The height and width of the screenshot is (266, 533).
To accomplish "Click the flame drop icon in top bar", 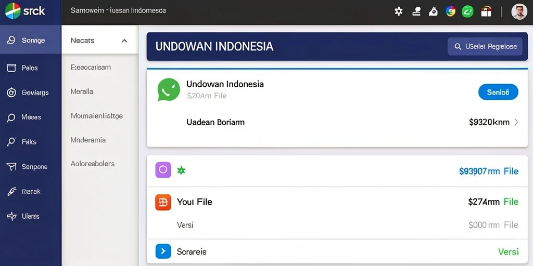I will (433, 11).
